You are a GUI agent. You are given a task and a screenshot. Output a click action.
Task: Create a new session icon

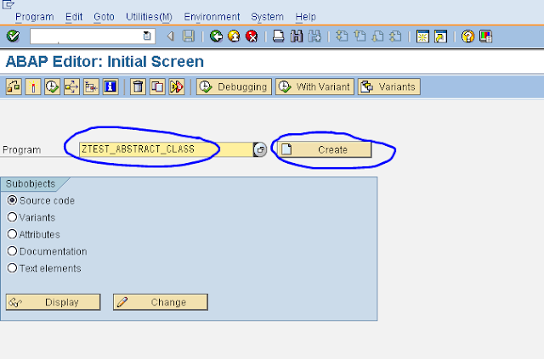(422, 36)
